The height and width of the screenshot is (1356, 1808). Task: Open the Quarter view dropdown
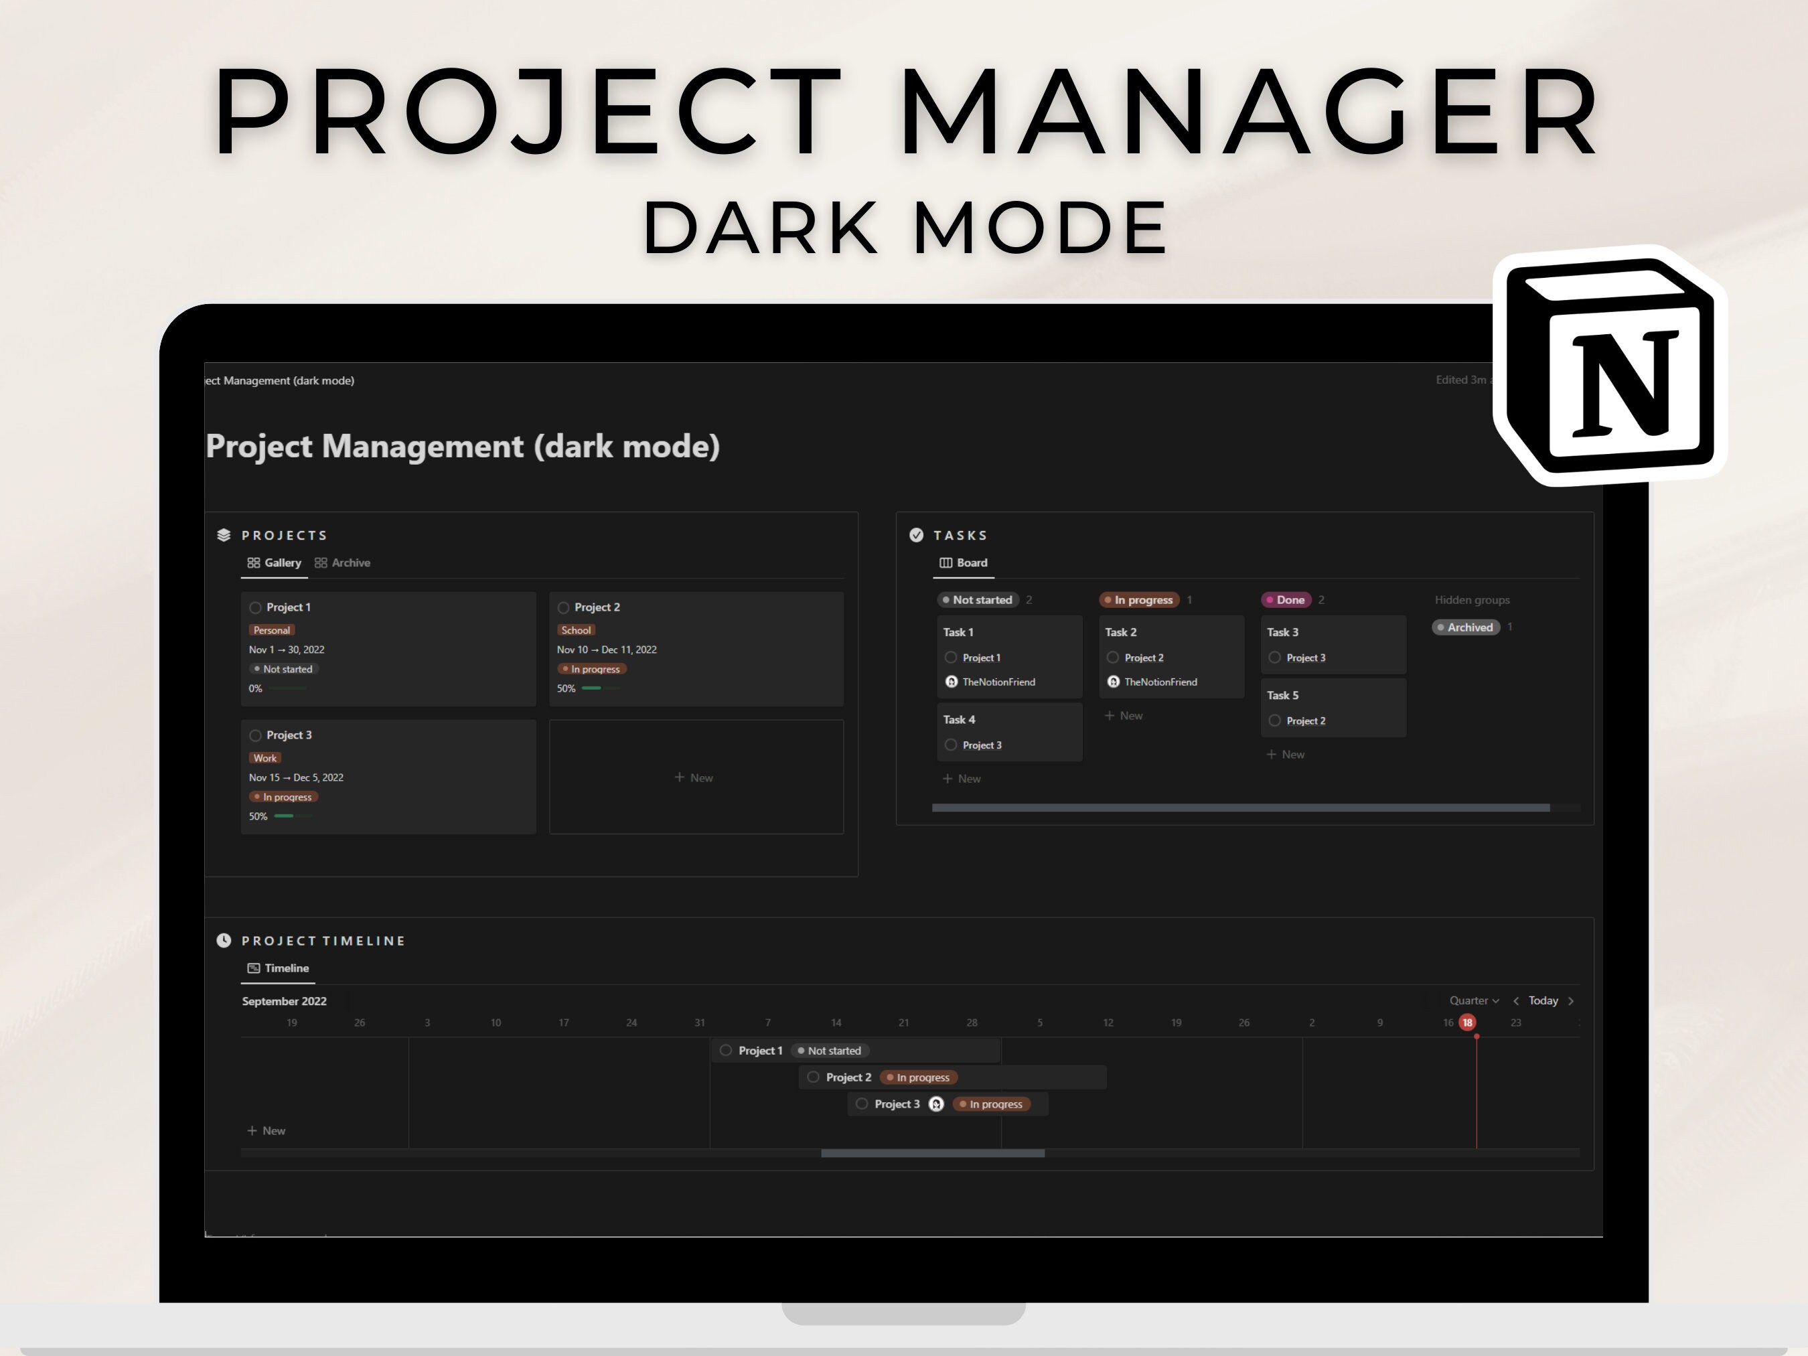tap(1473, 1000)
